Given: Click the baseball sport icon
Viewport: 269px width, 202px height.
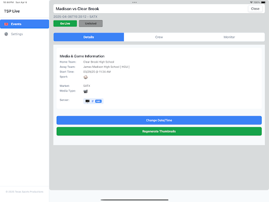Looking at the screenshot, I should click(86, 77).
